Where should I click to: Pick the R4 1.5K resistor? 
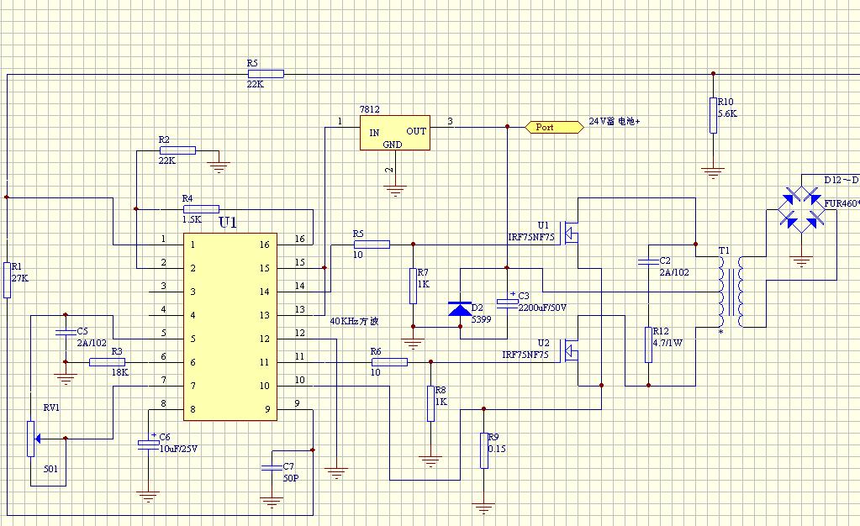[201, 208]
